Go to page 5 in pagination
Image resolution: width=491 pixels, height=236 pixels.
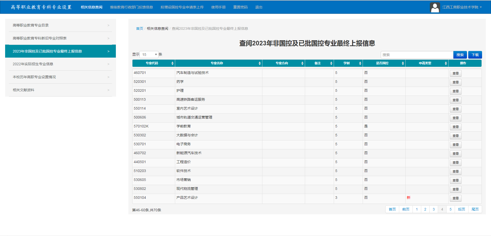coord(450,209)
